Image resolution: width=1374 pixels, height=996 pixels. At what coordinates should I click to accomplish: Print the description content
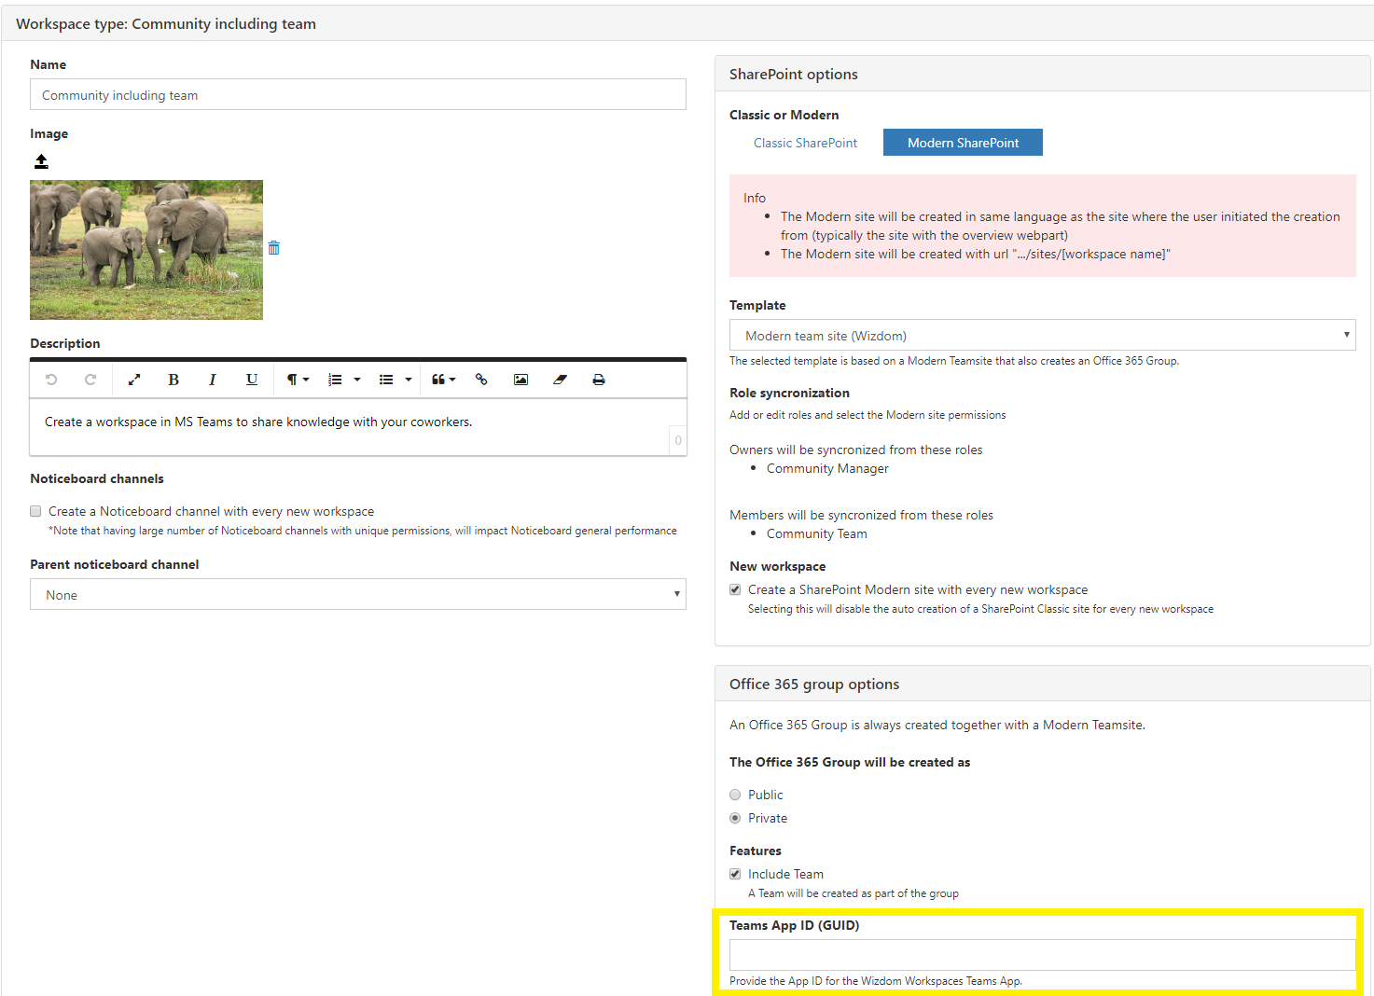[x=599, y=380]
